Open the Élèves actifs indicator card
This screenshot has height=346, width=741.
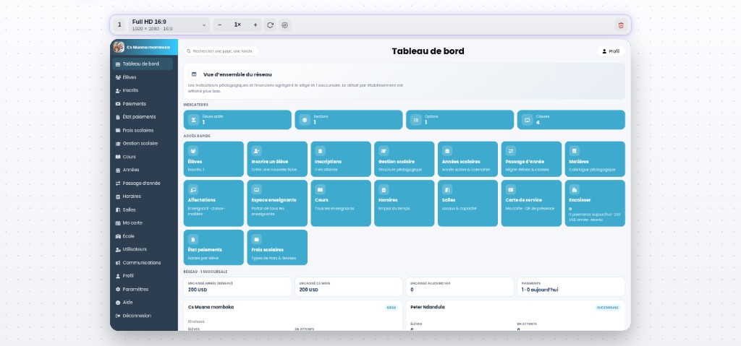237,120
